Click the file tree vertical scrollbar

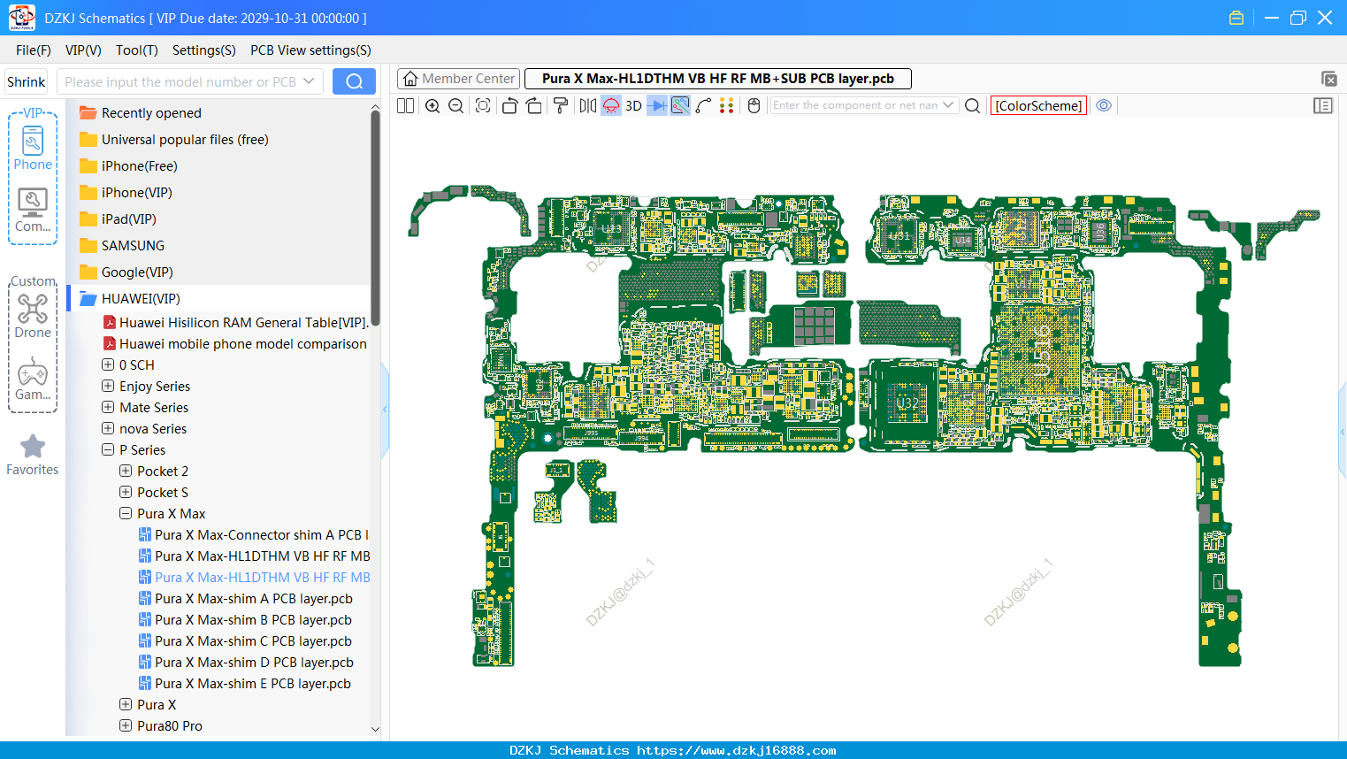[x=375, y=218]
